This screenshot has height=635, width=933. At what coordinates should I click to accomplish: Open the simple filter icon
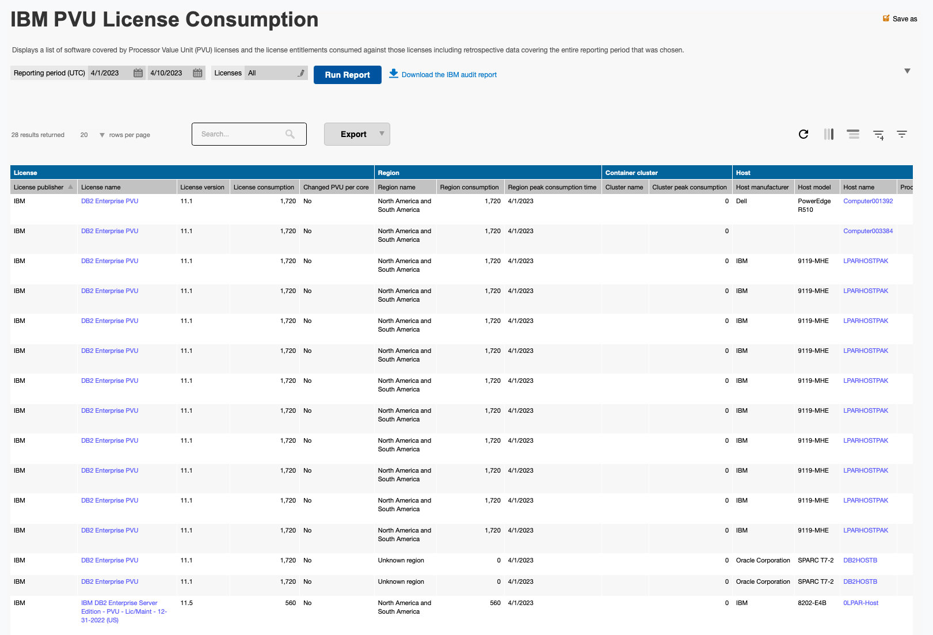(x=902, y=134)
